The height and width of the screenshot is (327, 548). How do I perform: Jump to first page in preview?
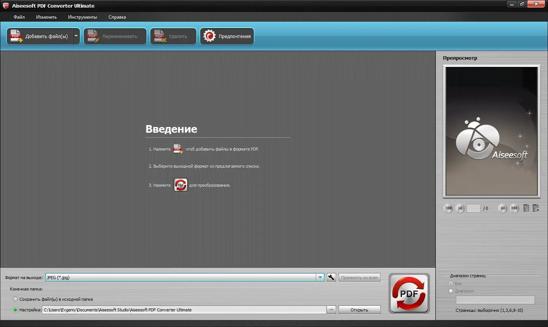[x=448, y=208]
